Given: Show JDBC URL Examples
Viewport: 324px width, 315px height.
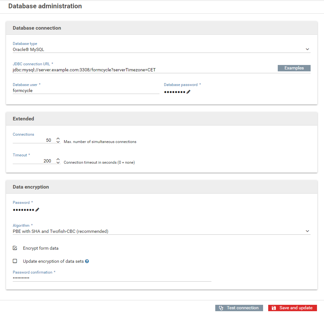Looking at the screenshot, I should click(294, 68).
